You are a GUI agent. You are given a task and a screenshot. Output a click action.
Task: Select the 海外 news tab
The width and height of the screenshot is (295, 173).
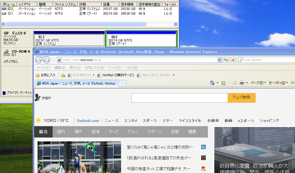(x=78, y=132)
